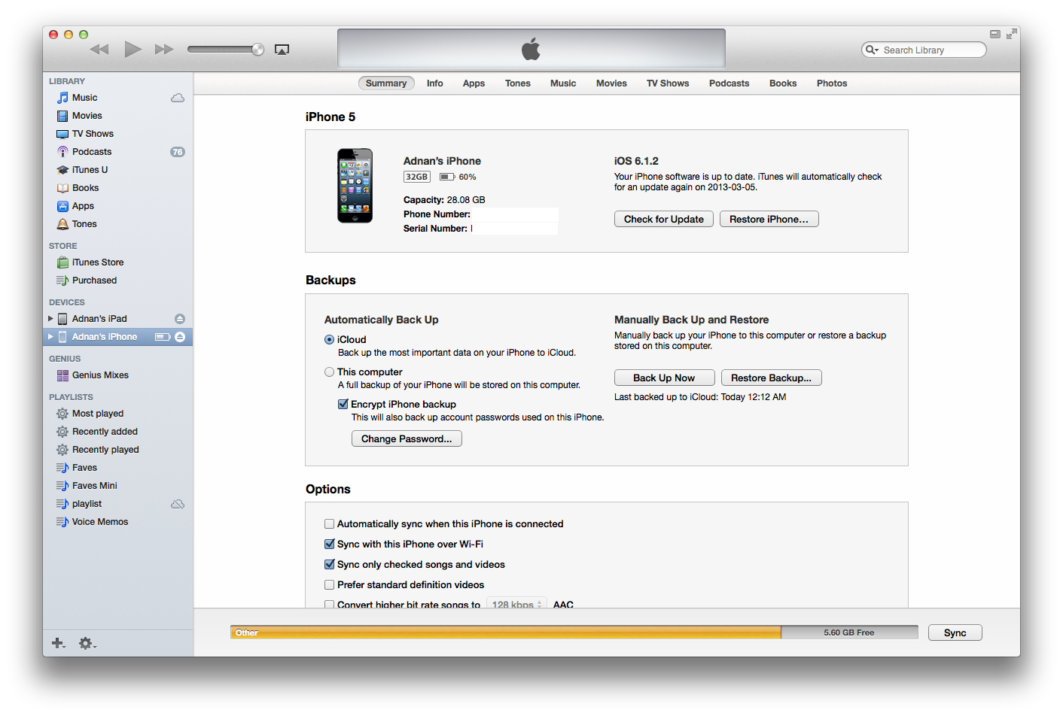The width and height of the screenshot is (1063, 716).
Task: Select Adnan's iPad device
Action: click(99, 319)
